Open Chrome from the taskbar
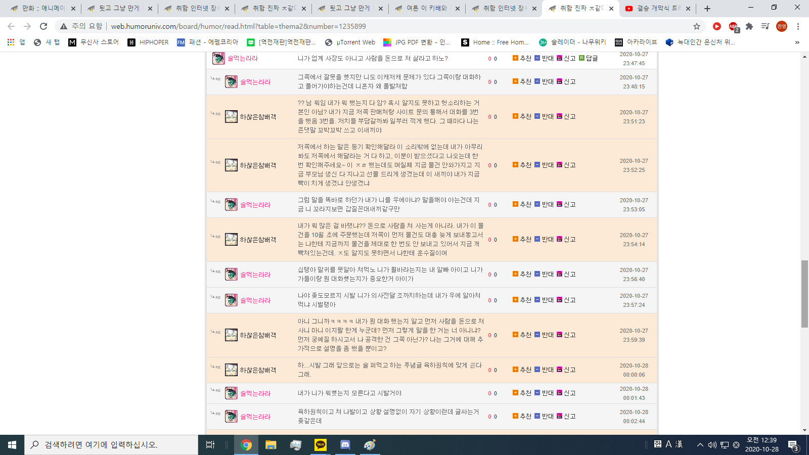Image resolution: width=809 pixels, height=455 pixels. [x=246, y=445]
